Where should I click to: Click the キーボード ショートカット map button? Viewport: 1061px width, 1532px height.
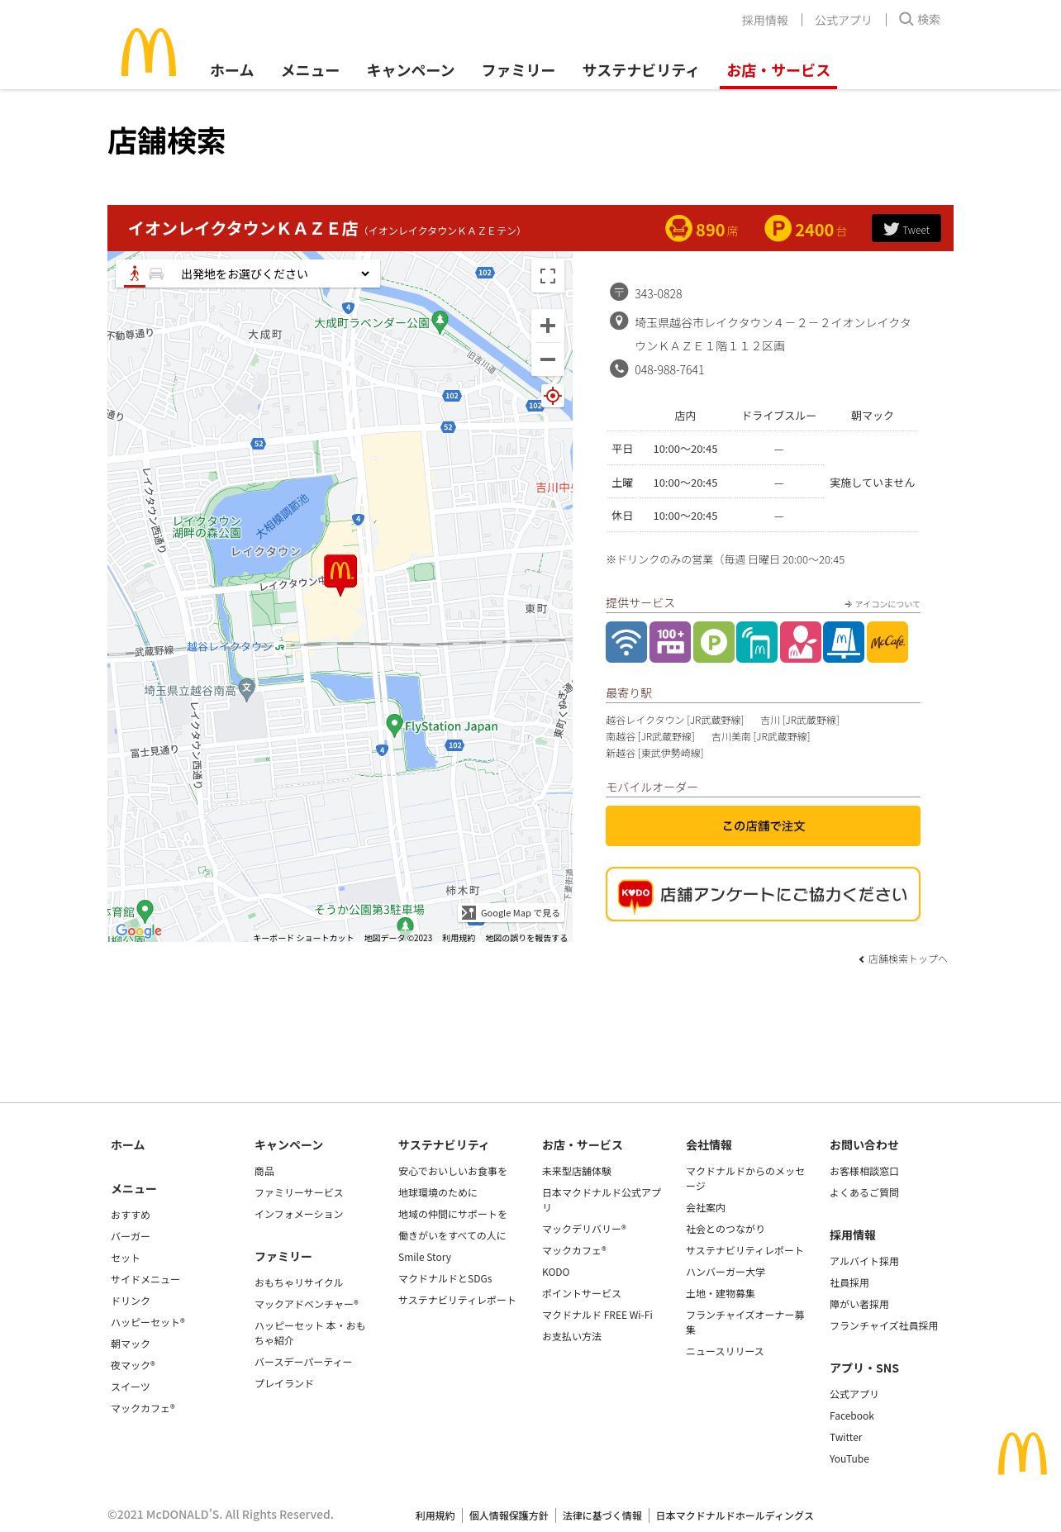tap(303, 938)
